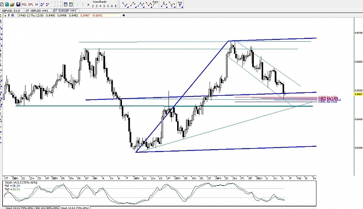363x209 pixels.
Task: Click the 0.8700 price axis label
Action: pos(358,33)
